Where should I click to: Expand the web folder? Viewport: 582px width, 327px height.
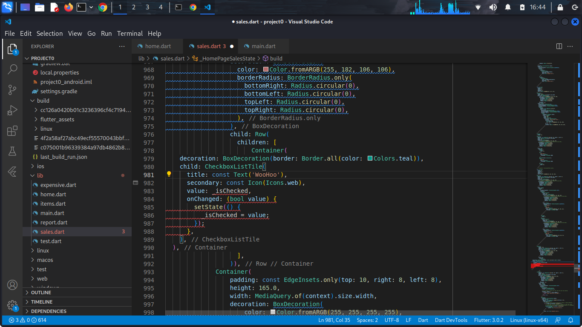coord(77,278)
